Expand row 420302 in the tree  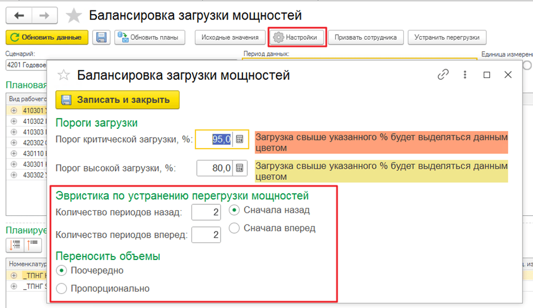click(x=14, y=143)
